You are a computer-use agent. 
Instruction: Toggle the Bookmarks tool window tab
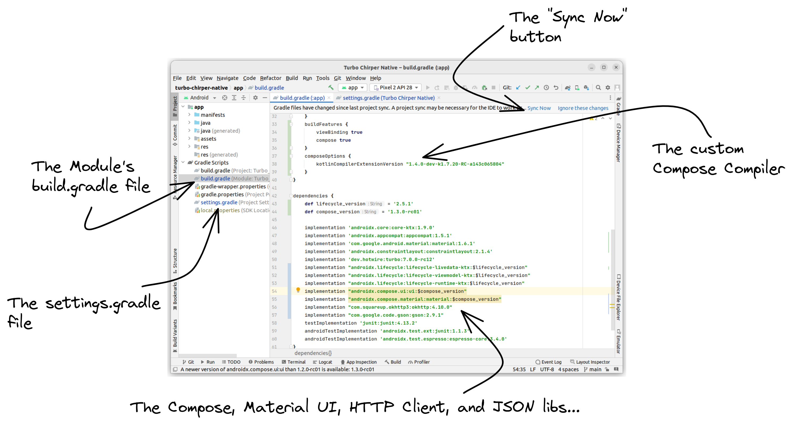coord(175,296)
